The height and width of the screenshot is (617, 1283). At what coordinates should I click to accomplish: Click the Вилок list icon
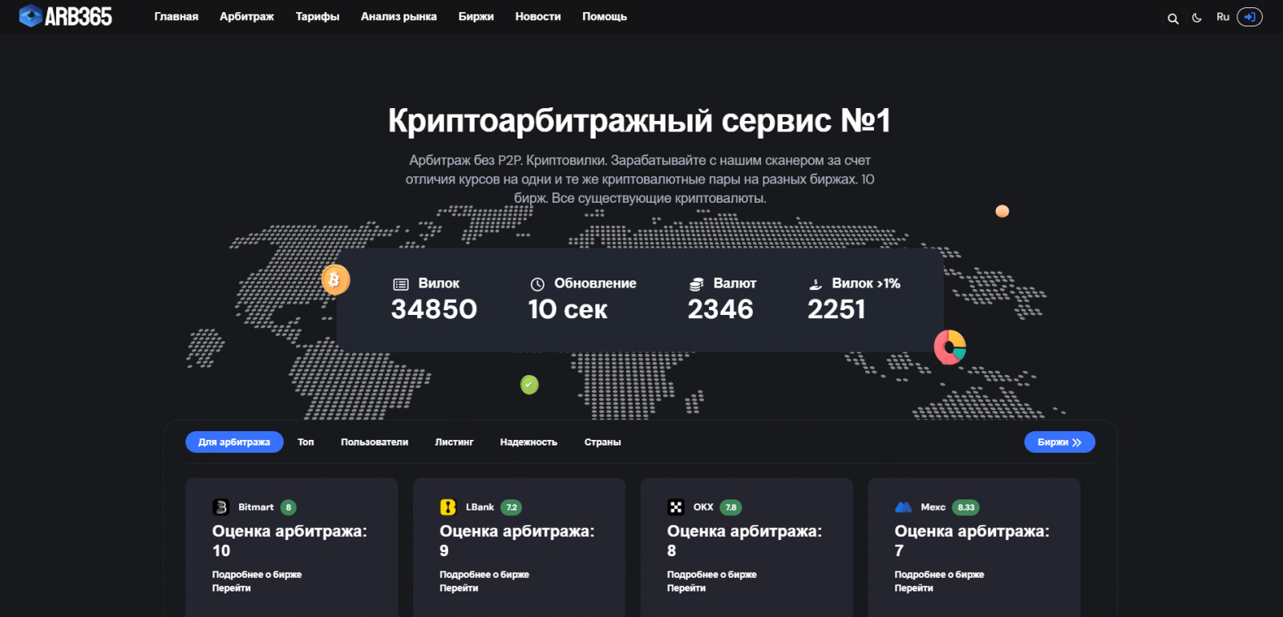pos(401,284)
